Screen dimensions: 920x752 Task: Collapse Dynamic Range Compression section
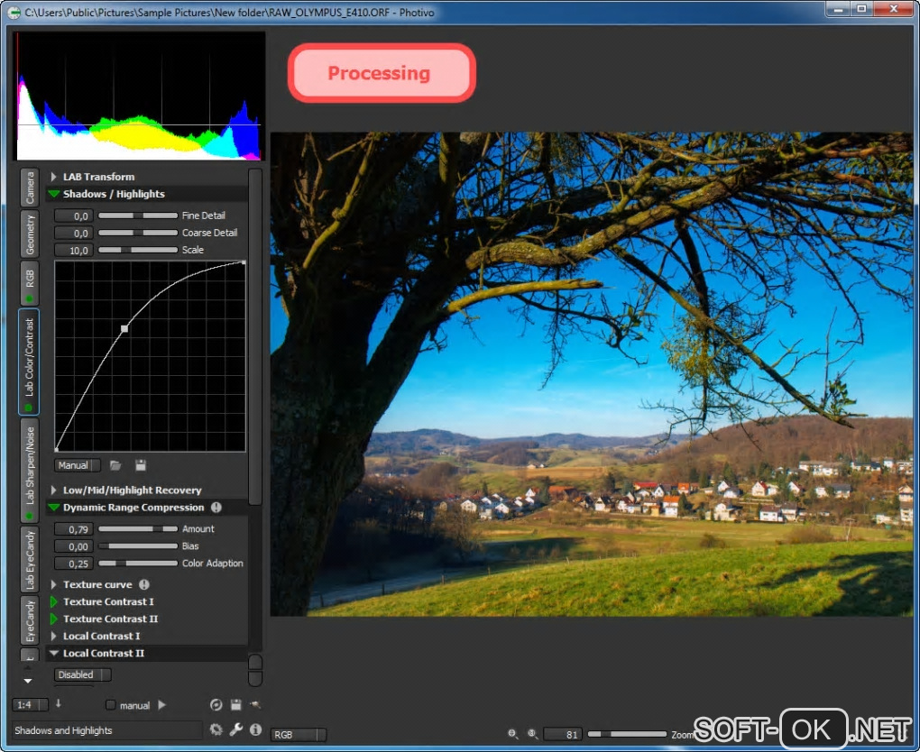[54, 508]
